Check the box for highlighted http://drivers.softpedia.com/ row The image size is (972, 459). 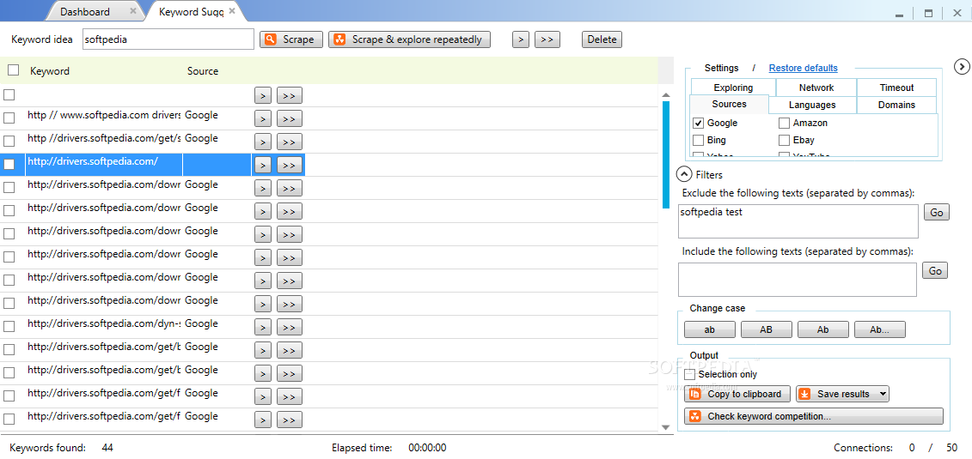coord(9,164)
